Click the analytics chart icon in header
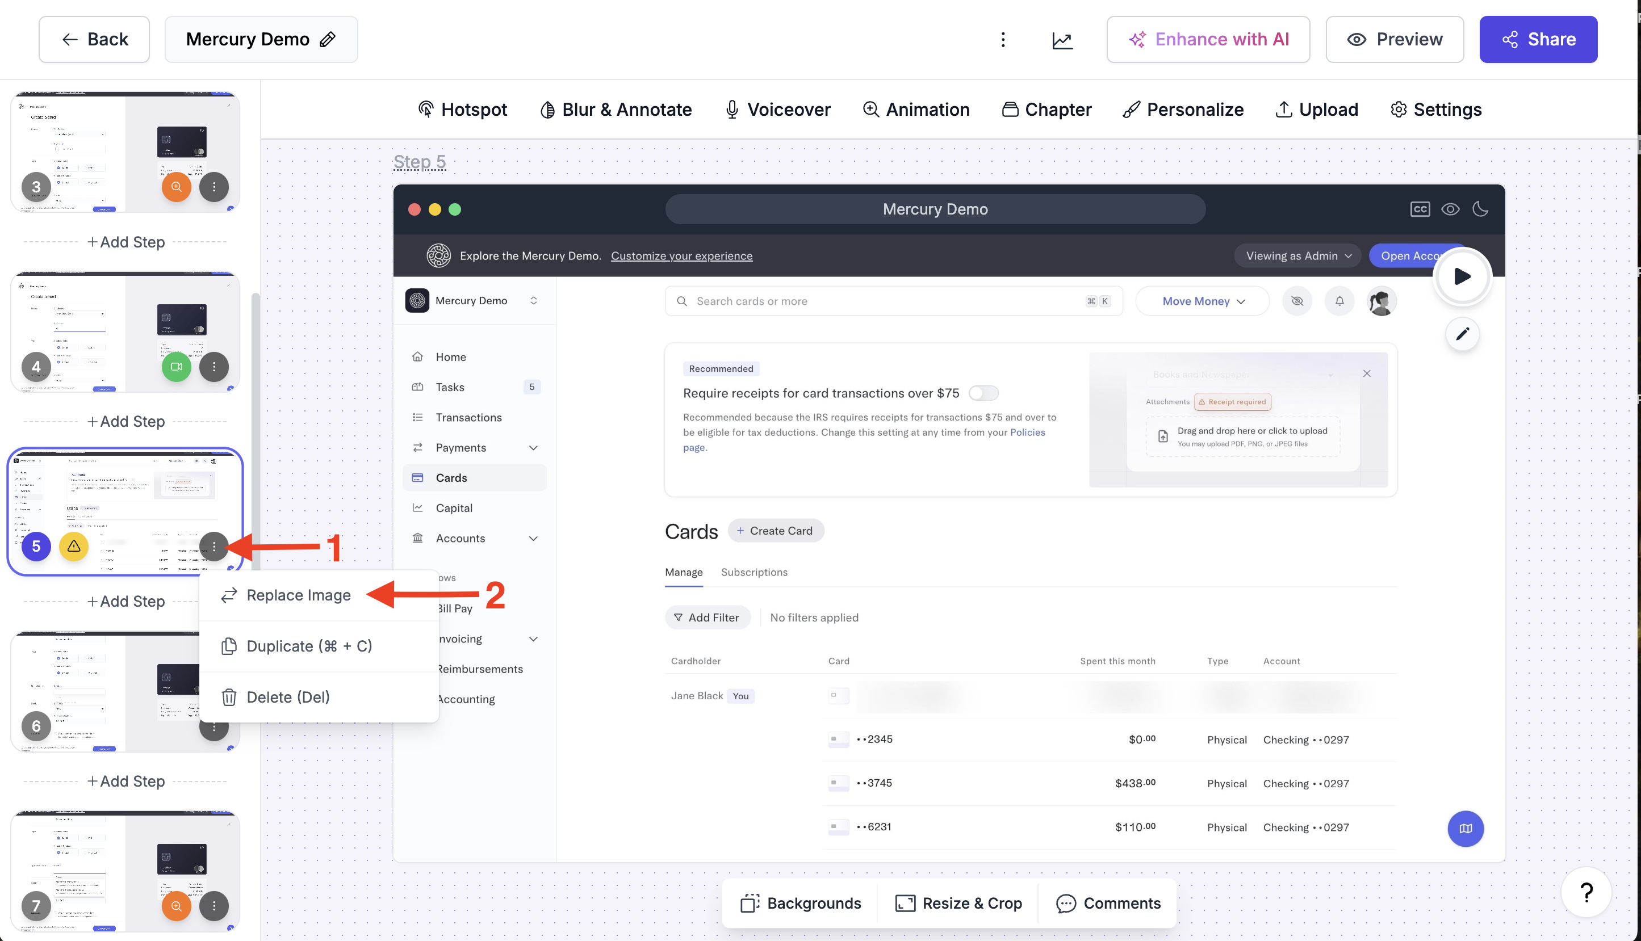Viewport: 1641px width, 941px height. (x=1062, y=40)
